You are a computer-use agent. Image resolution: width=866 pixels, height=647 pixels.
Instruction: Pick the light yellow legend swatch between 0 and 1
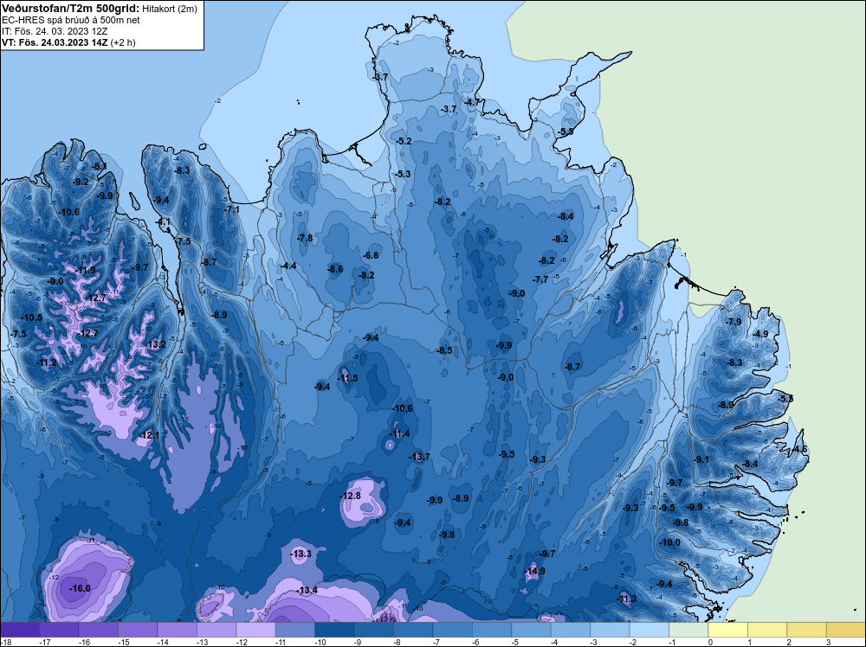pyautogui.click(x=728, y=630)
